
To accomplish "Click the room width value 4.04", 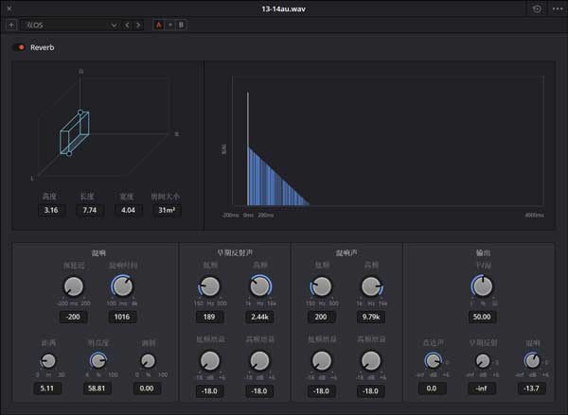I will 127,210.
